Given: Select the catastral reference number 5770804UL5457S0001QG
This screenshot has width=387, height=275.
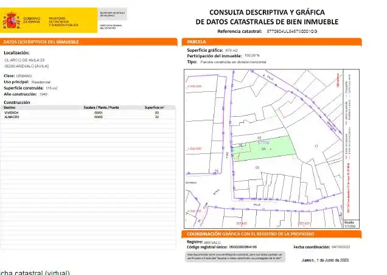Looking at the screenshot, I should (x=292, y=32).
